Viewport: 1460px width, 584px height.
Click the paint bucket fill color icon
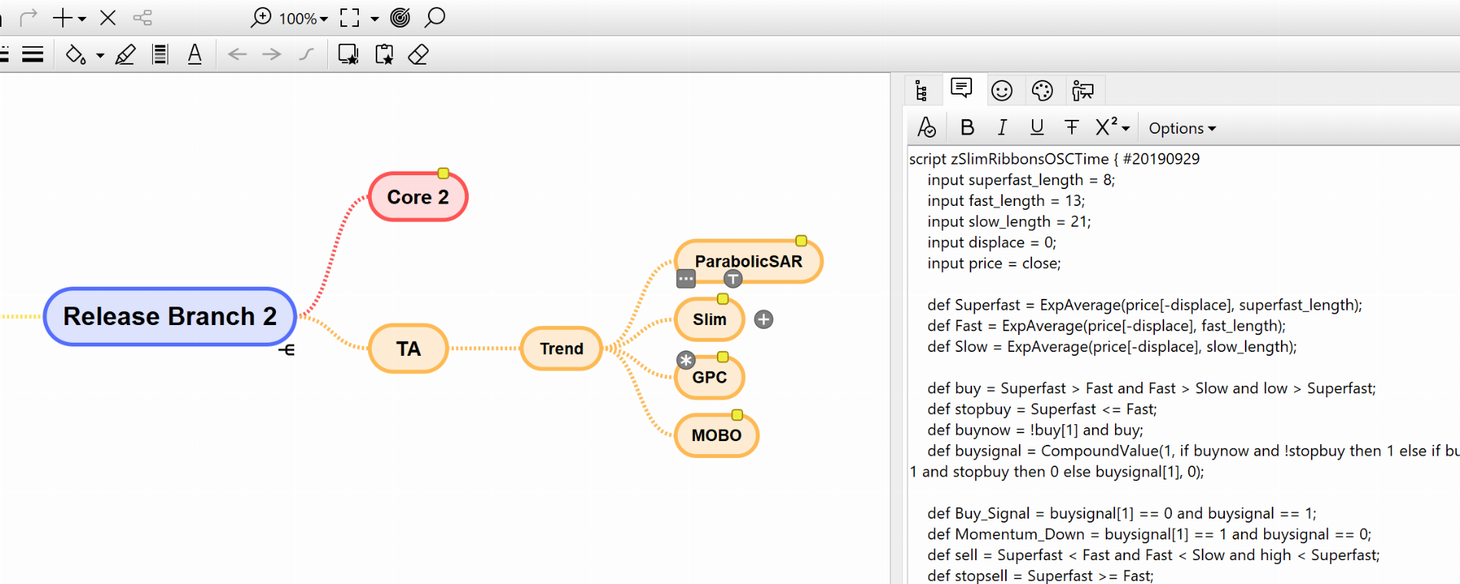[x=75, y=55]
